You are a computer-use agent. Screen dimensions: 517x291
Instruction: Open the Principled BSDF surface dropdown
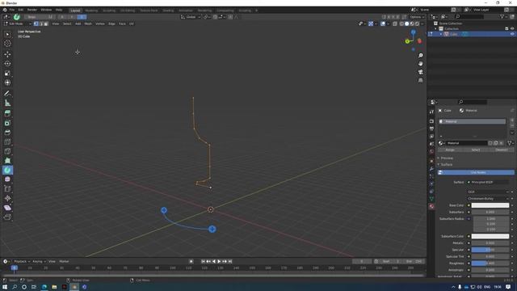[x=488, y=182]
